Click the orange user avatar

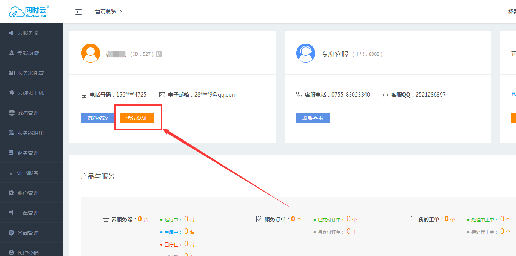click(91, 53)
